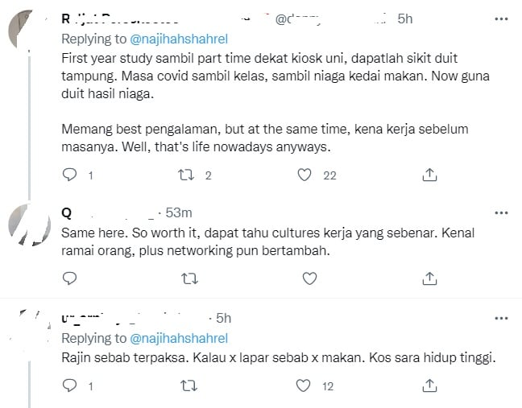The image size is (522, 408).
Task: Open @najihahshahrel mention in first tweet
Action: coord(178,39)
